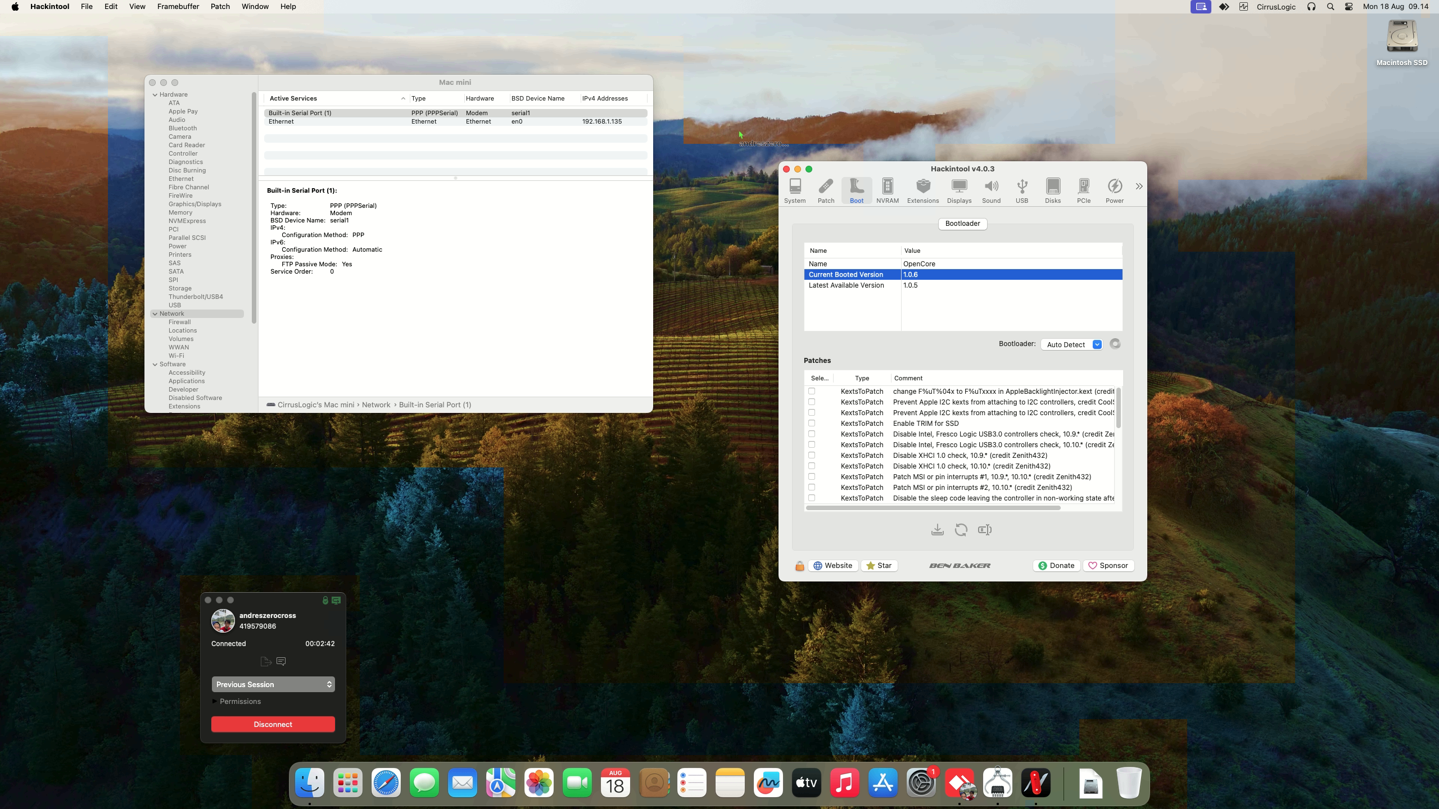Open the NVRAM toolbar section
This screenshot has height=809, width=1439.
tap(887, 190)
